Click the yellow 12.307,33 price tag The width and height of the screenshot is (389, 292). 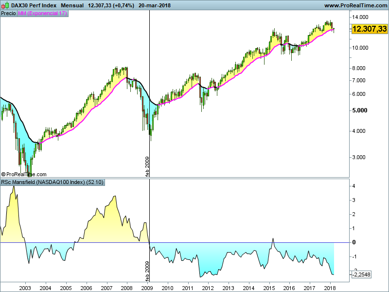point(369,29)
